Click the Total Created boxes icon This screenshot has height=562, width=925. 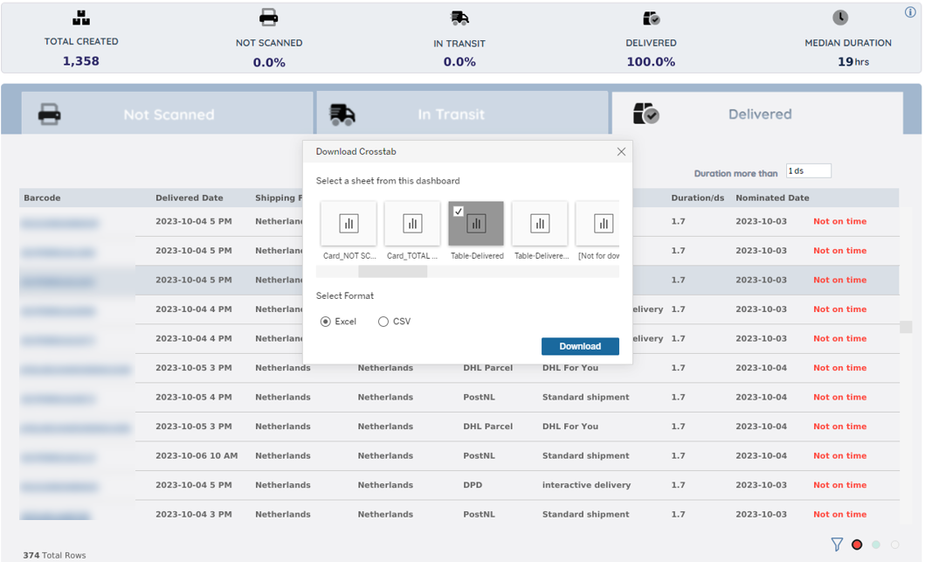tap(81, 18)
